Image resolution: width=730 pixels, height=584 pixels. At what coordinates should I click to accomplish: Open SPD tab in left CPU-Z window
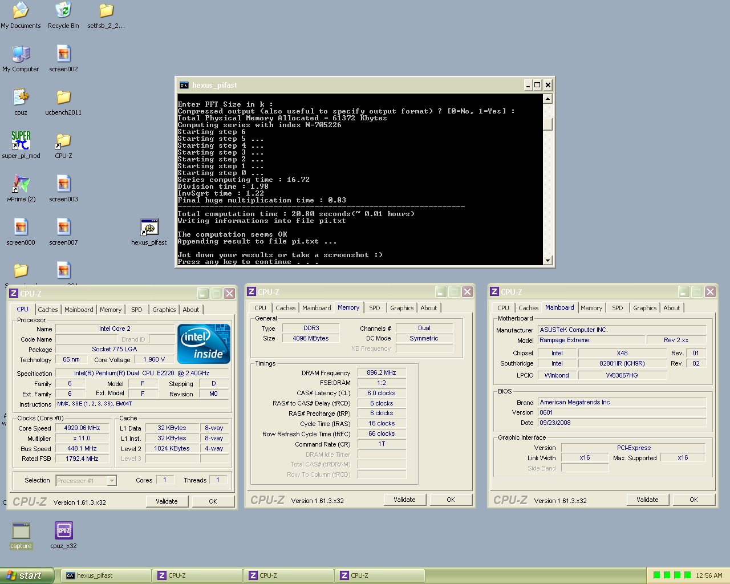coord(137,310)
